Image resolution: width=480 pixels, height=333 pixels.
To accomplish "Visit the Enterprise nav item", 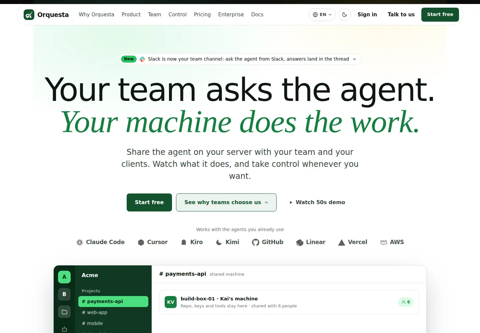I will coord(231,15).
